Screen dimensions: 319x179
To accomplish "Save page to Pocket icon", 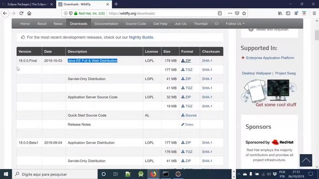I will click(237, 13).
